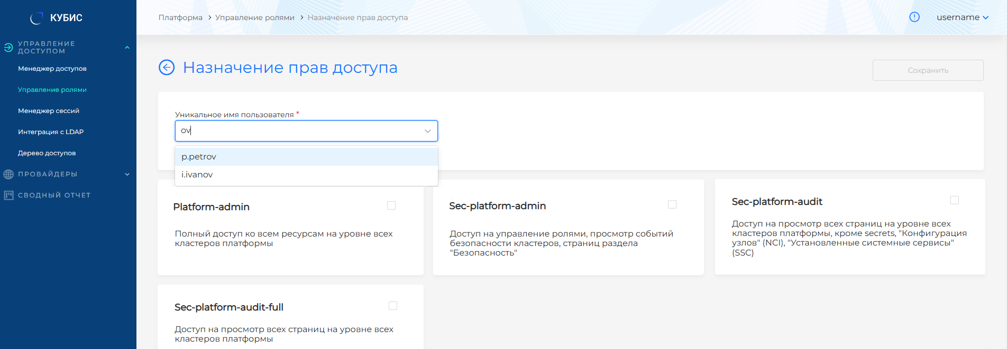Go to Управление ролями breadcrumb link
Screen dimensions: 1007x349
pyautogui.click(x=254, y=17)
